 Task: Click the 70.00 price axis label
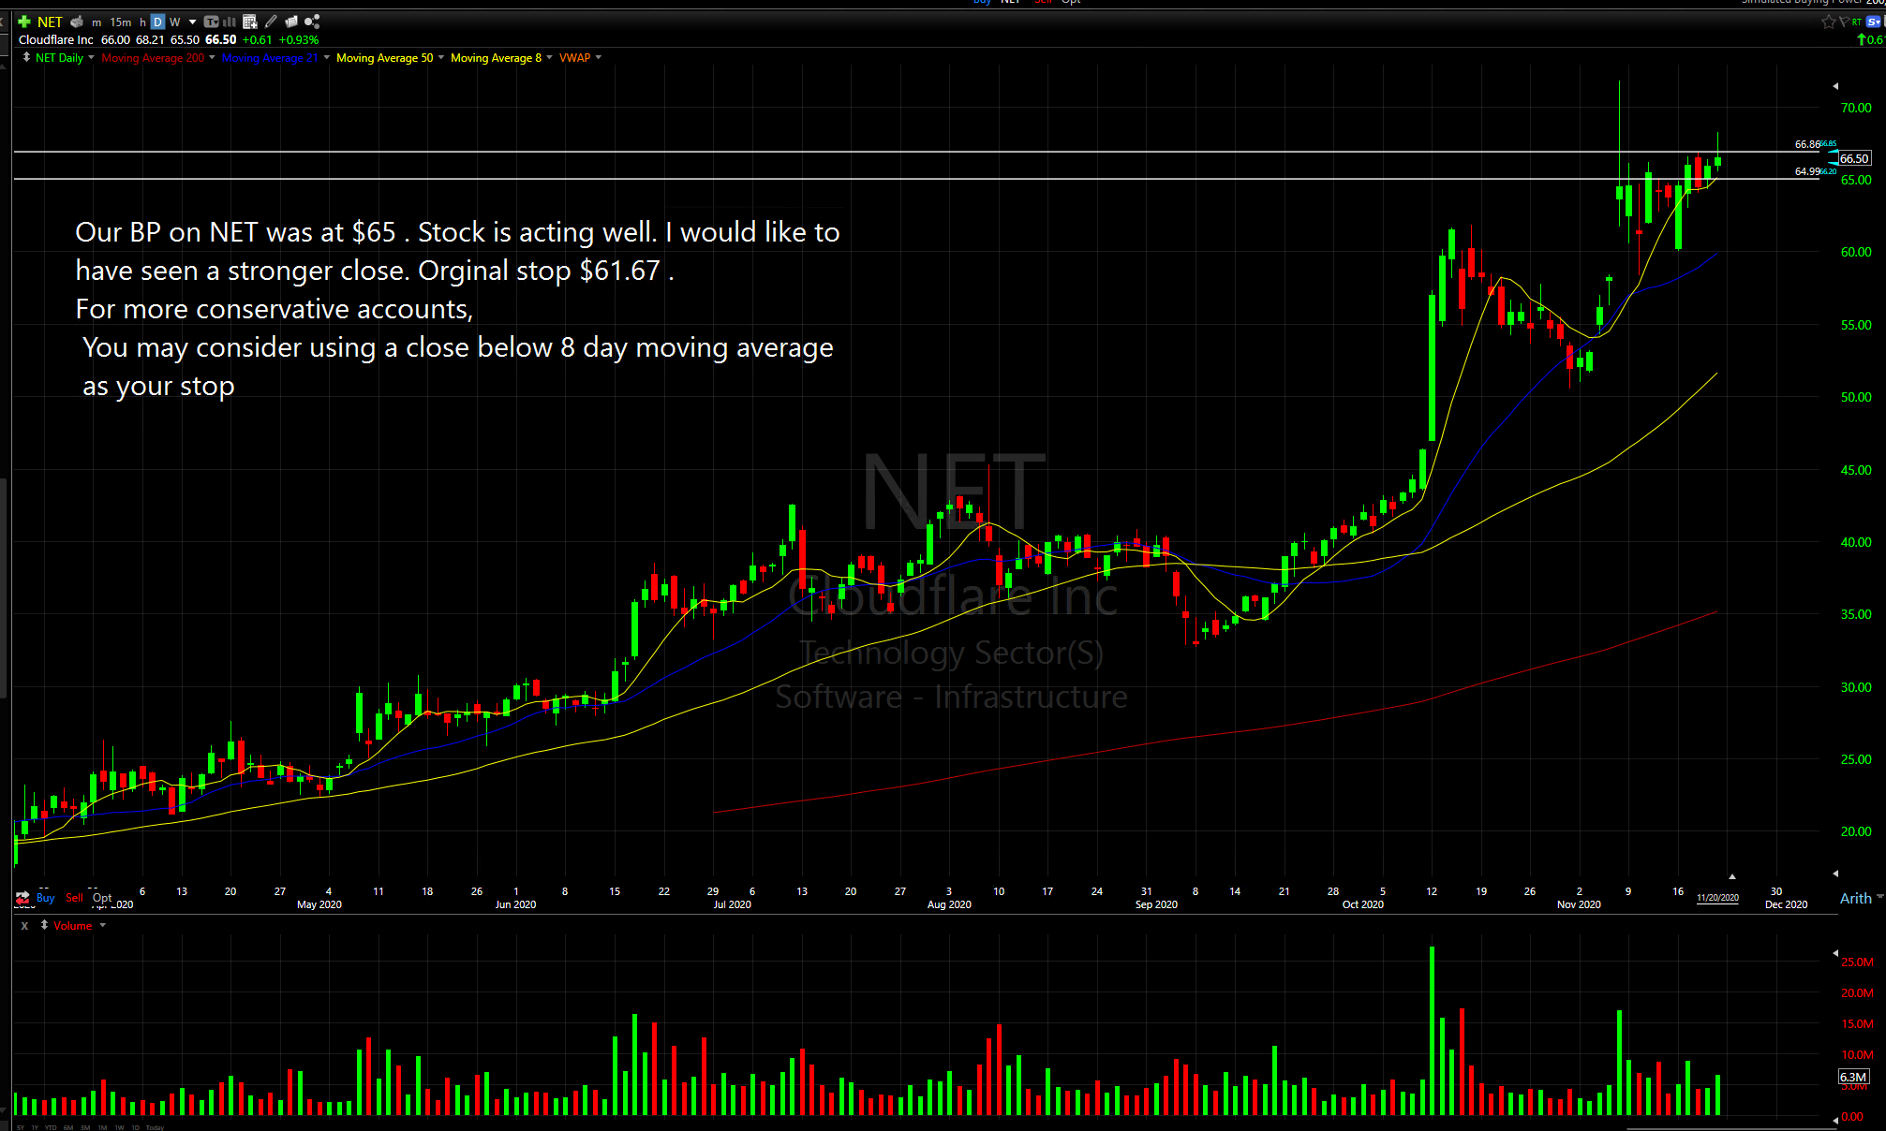click(x=1856, y=108)
